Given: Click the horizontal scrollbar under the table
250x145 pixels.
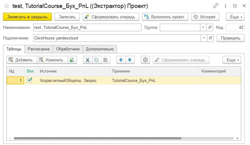Looking at the screenshot, I should (98, 138).
